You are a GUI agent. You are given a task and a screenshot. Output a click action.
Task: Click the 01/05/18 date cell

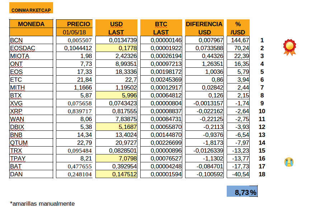coord(74,32)
